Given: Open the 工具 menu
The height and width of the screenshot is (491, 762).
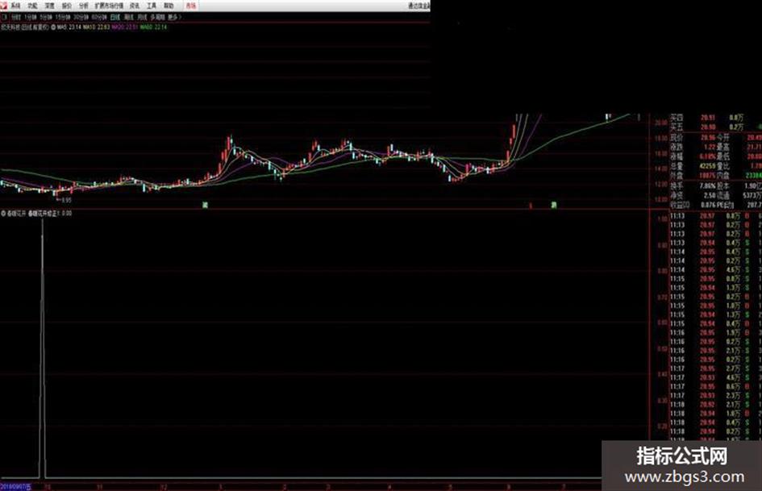Looking at the screenshot, I should tap(152, 6).
